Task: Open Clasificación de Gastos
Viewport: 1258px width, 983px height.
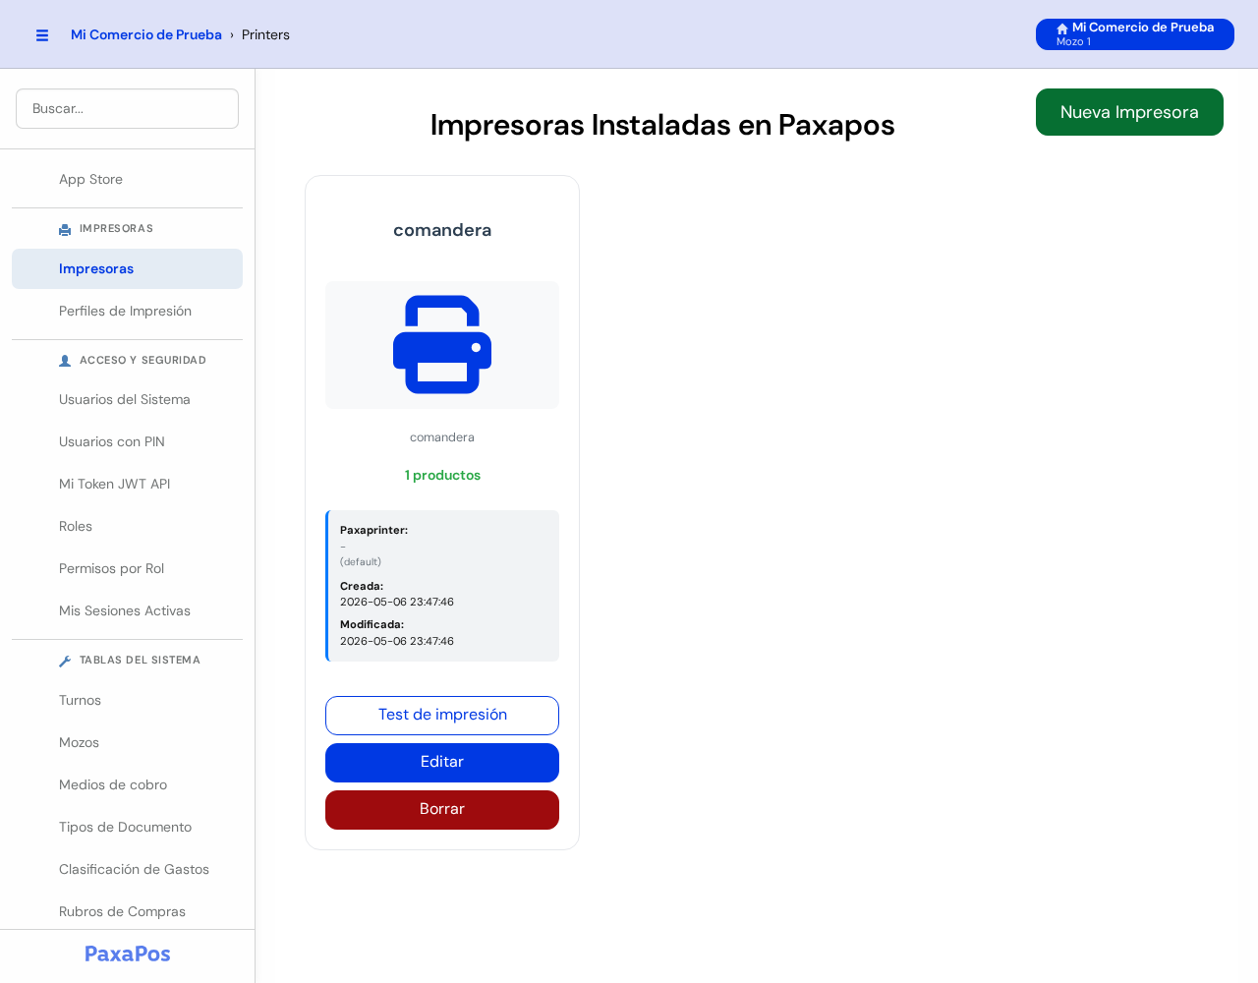Action: pos(127,869)
